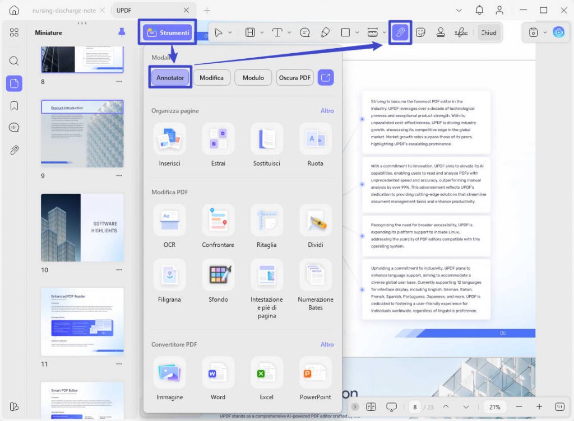Open a new tab with plus button
Image resolution: width=574 pixels, height=421 pixels.
(x=207, y=10)
